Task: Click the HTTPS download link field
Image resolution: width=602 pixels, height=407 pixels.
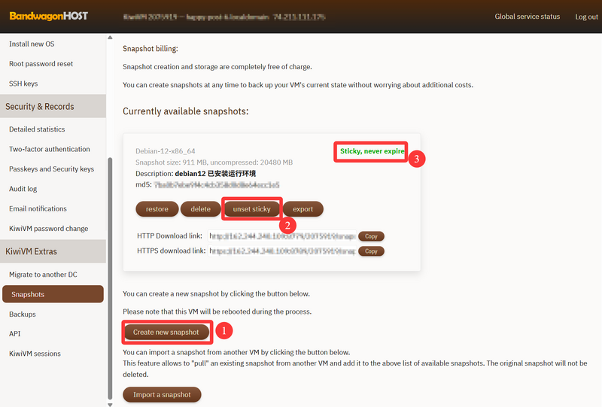Action: coord(282,251)
